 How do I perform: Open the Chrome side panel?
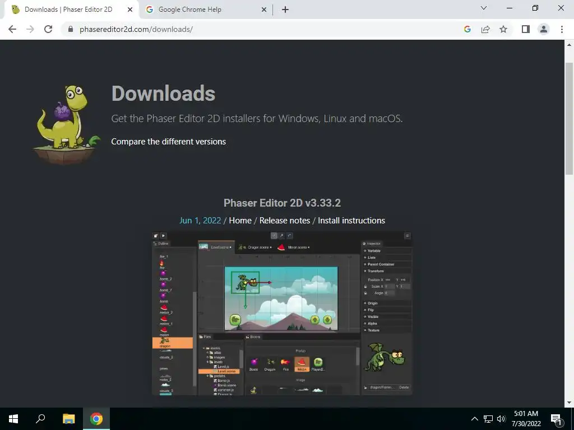click(x=526, y=29)
